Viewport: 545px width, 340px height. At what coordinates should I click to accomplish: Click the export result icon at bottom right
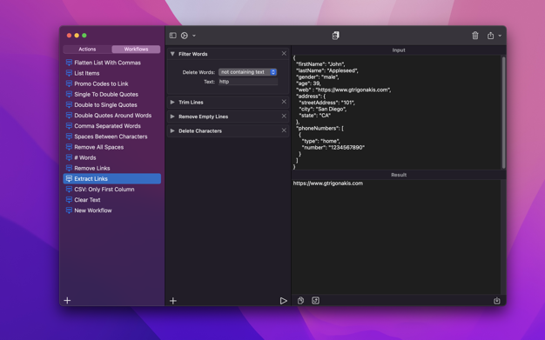(x=497, y=301)
